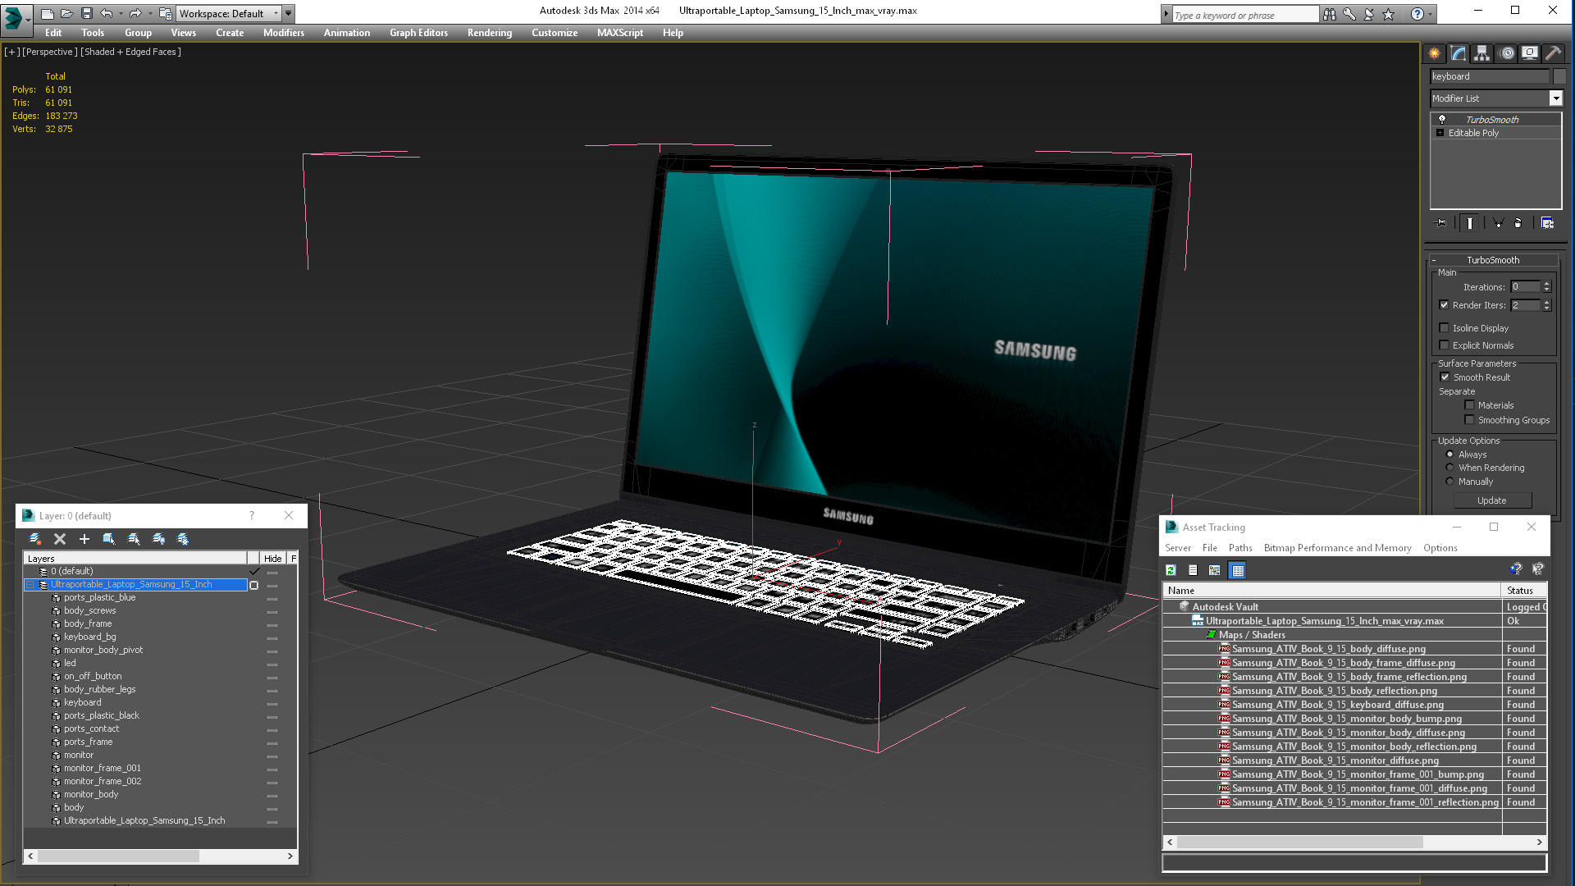Enable Explicit Normals checkbox

click(1444, 345)
